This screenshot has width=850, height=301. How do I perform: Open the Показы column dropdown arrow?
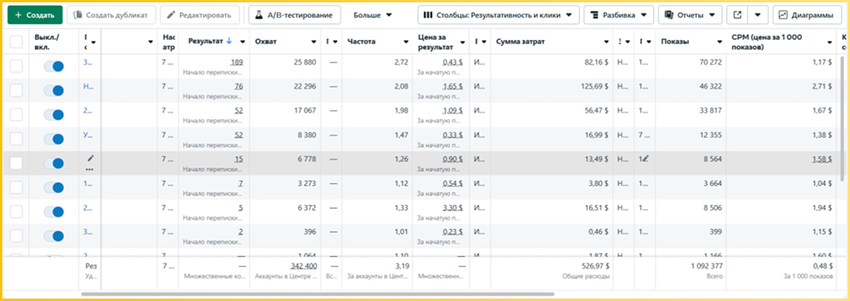coord(720,42)
